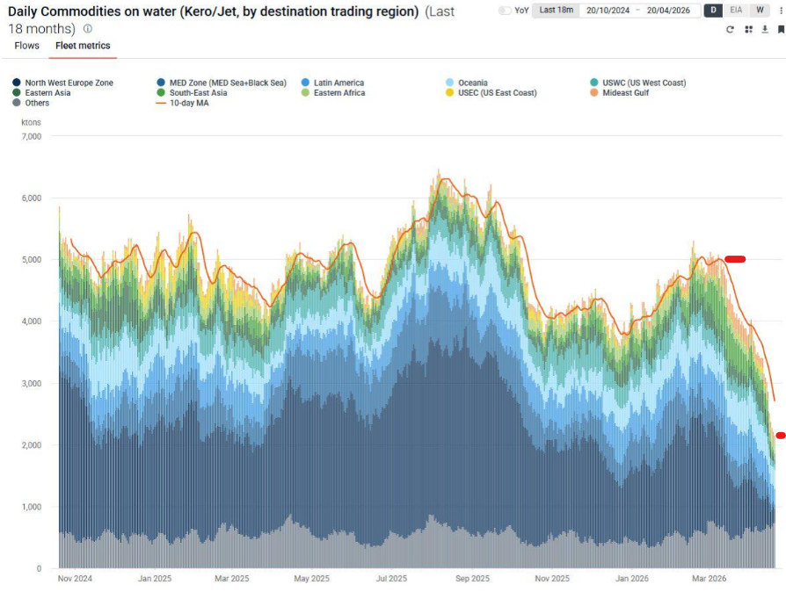Image resolution: width=786 pixels, height=592 pixels.
Task: Switch to the Flows tab
Action: click(26, 46)
